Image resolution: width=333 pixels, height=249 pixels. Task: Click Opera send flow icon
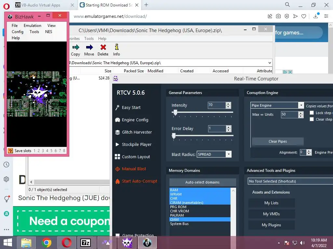pyautogui.click(x=295, y=16)
